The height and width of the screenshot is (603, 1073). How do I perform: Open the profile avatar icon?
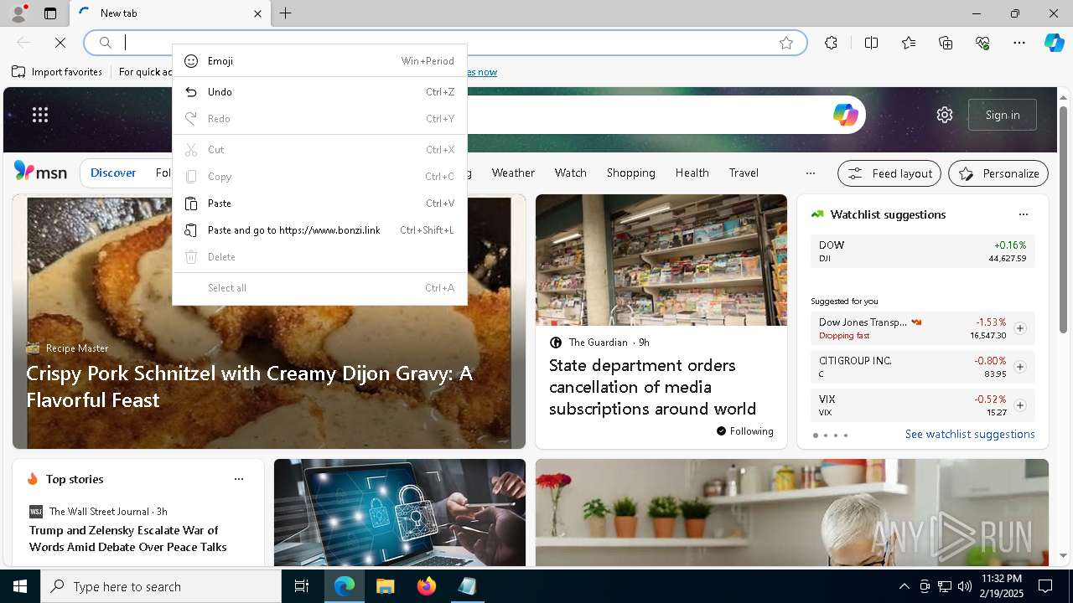pyautogui.click(x=18, y=13)
